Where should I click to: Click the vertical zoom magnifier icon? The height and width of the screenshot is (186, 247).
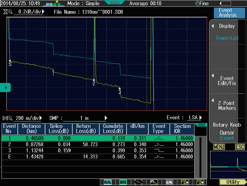click(8, 12)
